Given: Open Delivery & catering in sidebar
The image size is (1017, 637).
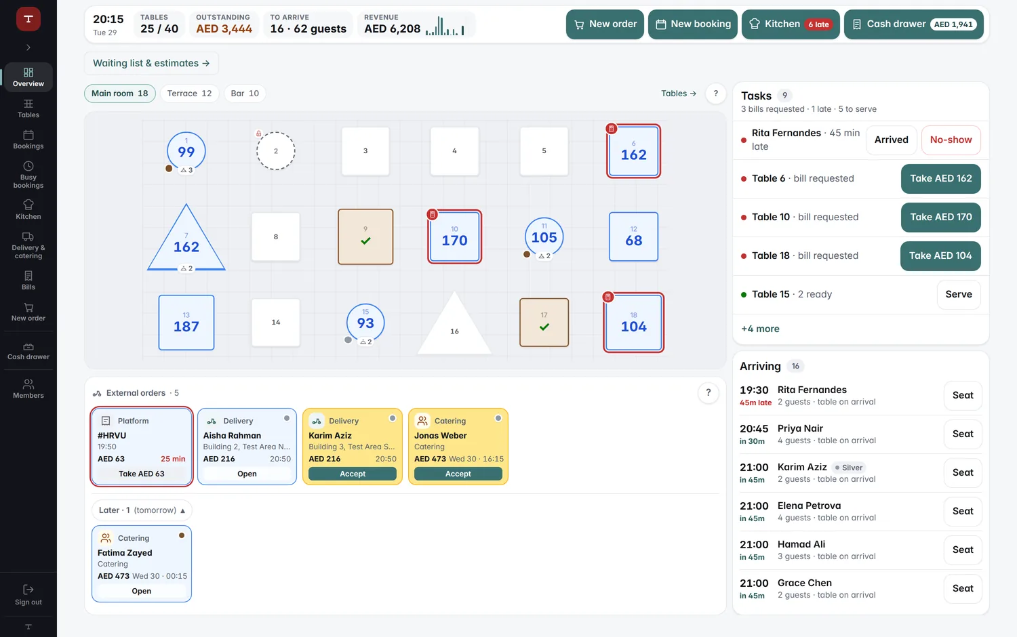Looking at the screenshot, I should pyautogui.click(x=28, y=245).
